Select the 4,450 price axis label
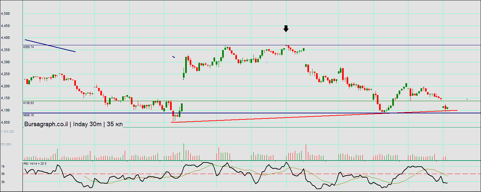Image resolution: width=481 pixels, height=192 pixels. [x=5, y=26]
